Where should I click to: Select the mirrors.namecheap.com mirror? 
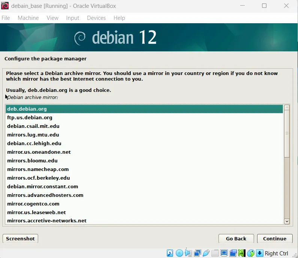[x=144, y=169]
